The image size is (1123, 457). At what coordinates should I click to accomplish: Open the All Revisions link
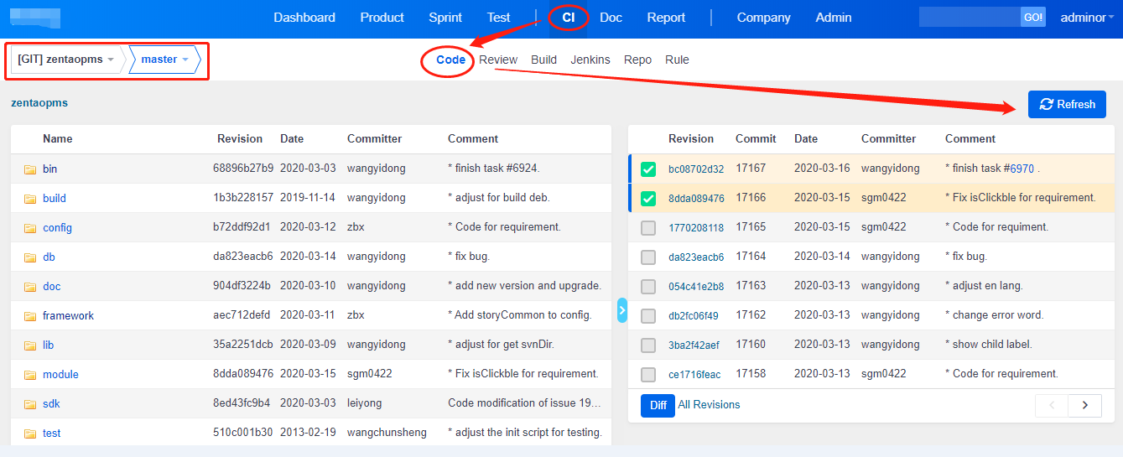709,405
